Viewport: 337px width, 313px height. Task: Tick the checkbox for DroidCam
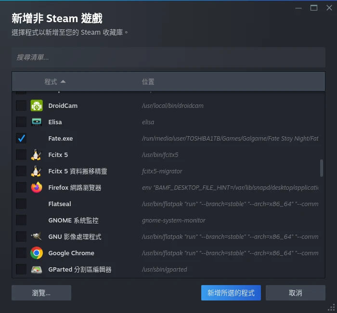(21, 105)
